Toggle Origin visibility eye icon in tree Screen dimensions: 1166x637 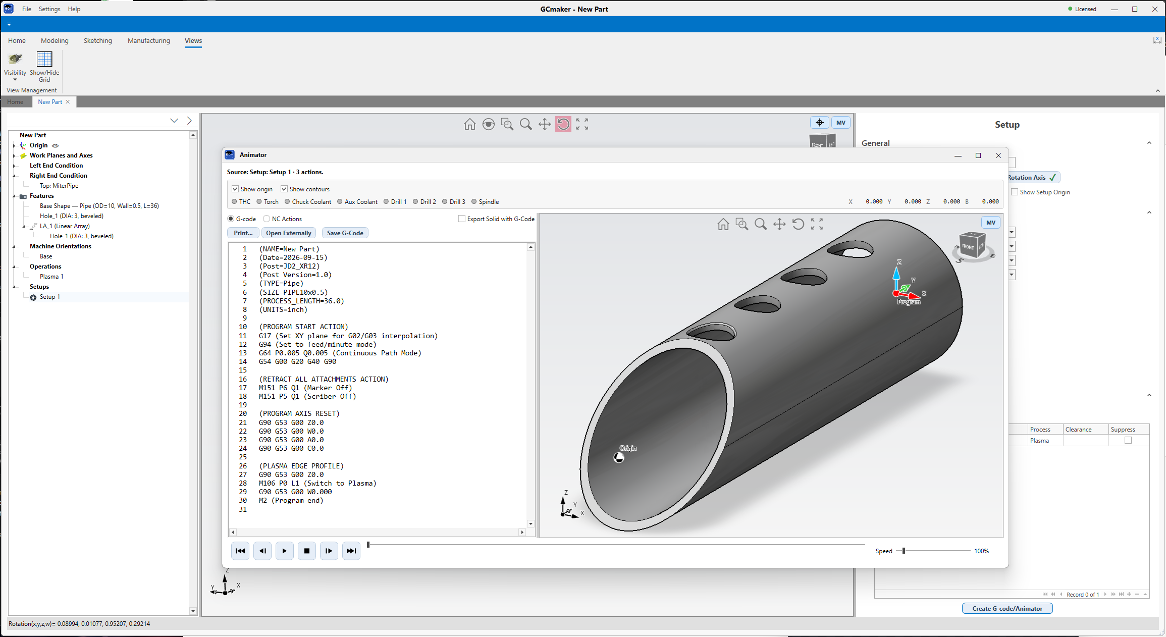point(56,145)
